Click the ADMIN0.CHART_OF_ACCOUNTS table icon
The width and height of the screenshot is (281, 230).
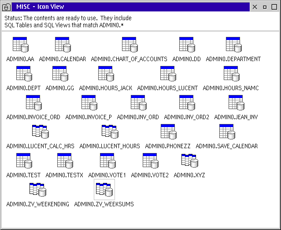[x=130, y=44]
